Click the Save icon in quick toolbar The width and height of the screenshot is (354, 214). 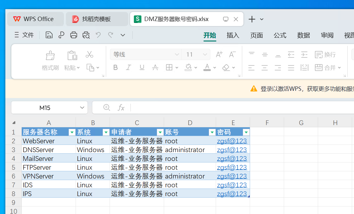coord(49,35)
